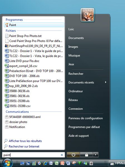Open Préselection 01net DVD TOP 100 spreadsheet

tap(34, 71)
